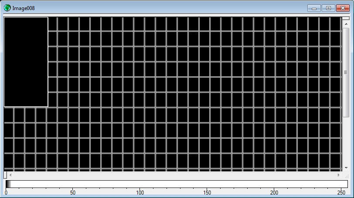
Task: Click the 200 mark on the scale
Action: (x=274, y=193)
